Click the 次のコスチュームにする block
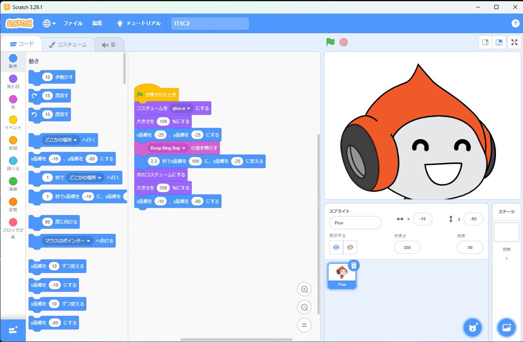This screenshot has height=342, width=523. (161, 174)
